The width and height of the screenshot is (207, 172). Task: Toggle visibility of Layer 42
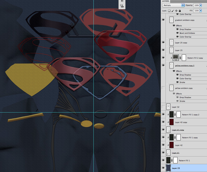pyautogui.click(x=163, y=145)
